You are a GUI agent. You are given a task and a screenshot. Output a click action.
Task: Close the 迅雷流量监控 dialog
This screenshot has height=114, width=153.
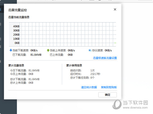click(115, 9)
